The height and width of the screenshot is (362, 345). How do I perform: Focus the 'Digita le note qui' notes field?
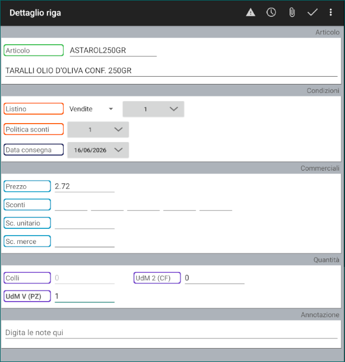click(x=171, y=332)
